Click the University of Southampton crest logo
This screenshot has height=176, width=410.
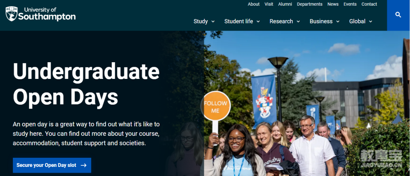click(x=11, y=14)
